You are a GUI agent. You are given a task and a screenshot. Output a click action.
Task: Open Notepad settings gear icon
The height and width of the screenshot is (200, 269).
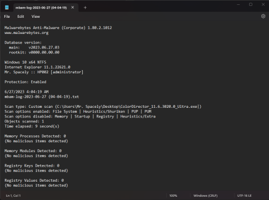click(263, 16)
